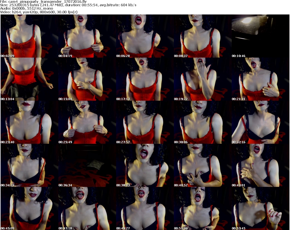This screenshot has height=230, width=290.
Task: Open the thumbnail stamped 00:04:19
Action: coord(87,36)
